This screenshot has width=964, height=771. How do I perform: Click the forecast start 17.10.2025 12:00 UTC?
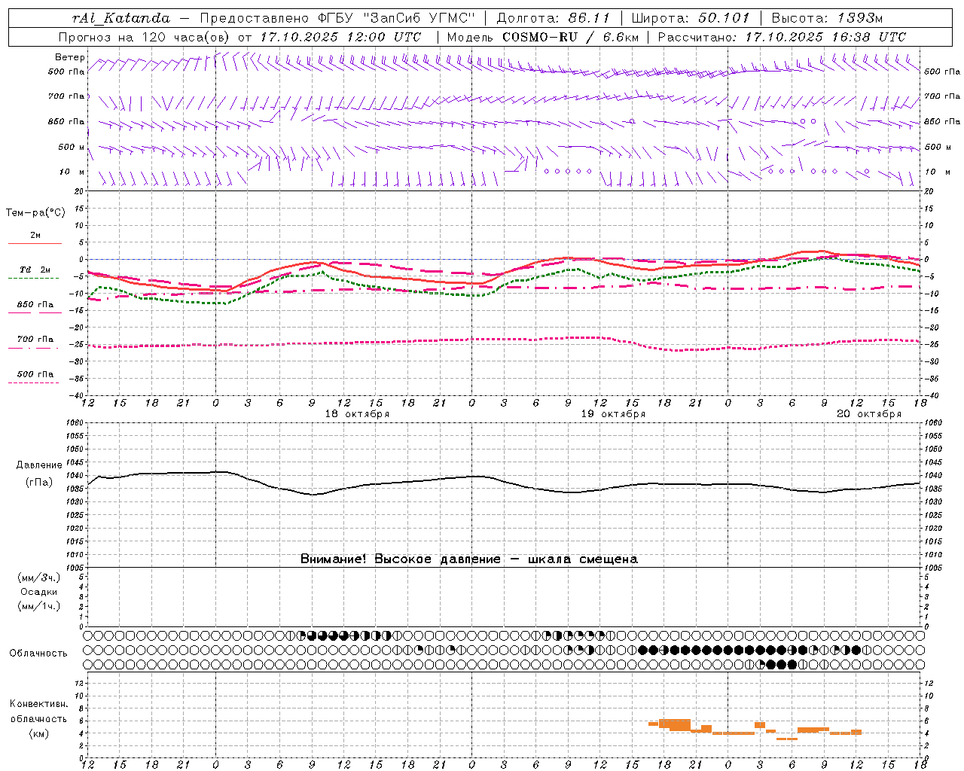340,37
